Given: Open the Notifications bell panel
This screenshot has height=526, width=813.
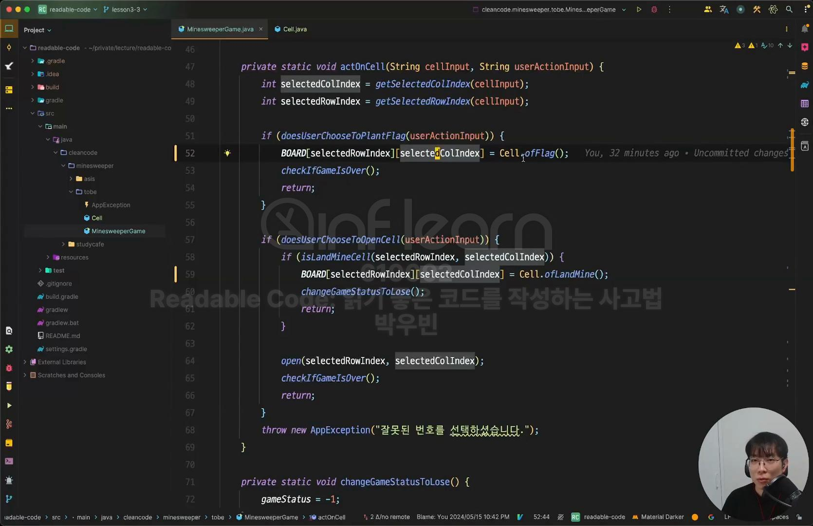Looking at the screenshot, I should point(804,29).
